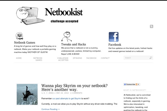Image resolution: width=167 pixels, height=111 pixels.
Task: Click the RSS feed icon below header
Action: (151, 26)
